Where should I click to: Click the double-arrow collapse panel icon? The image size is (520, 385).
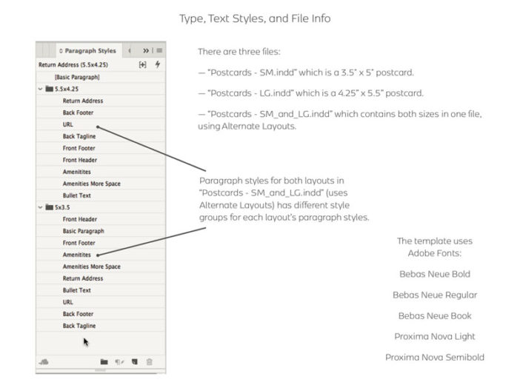pyautogui.click(x=147, y=50)
